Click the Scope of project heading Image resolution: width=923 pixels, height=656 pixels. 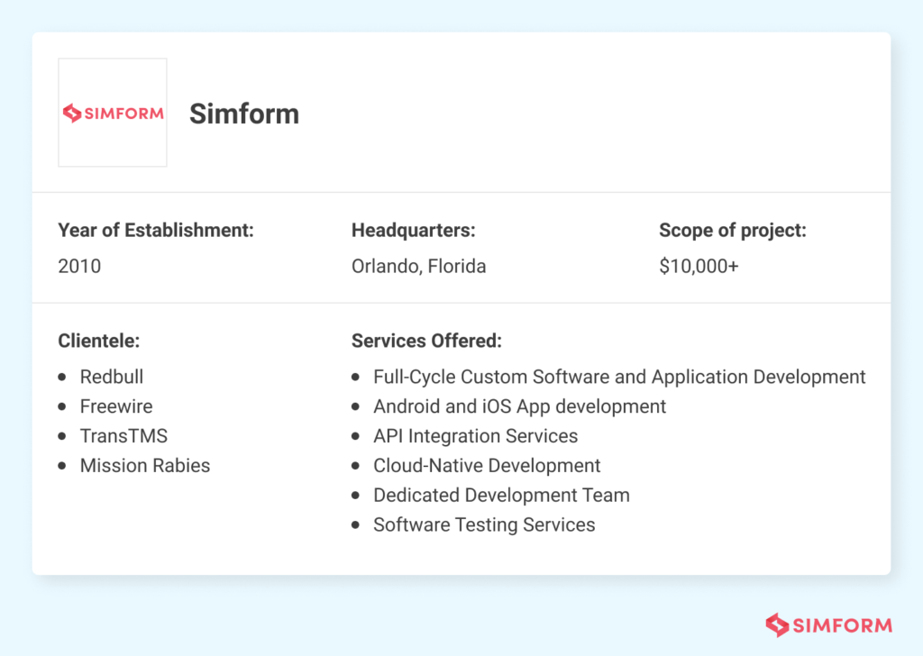(733, 230)
